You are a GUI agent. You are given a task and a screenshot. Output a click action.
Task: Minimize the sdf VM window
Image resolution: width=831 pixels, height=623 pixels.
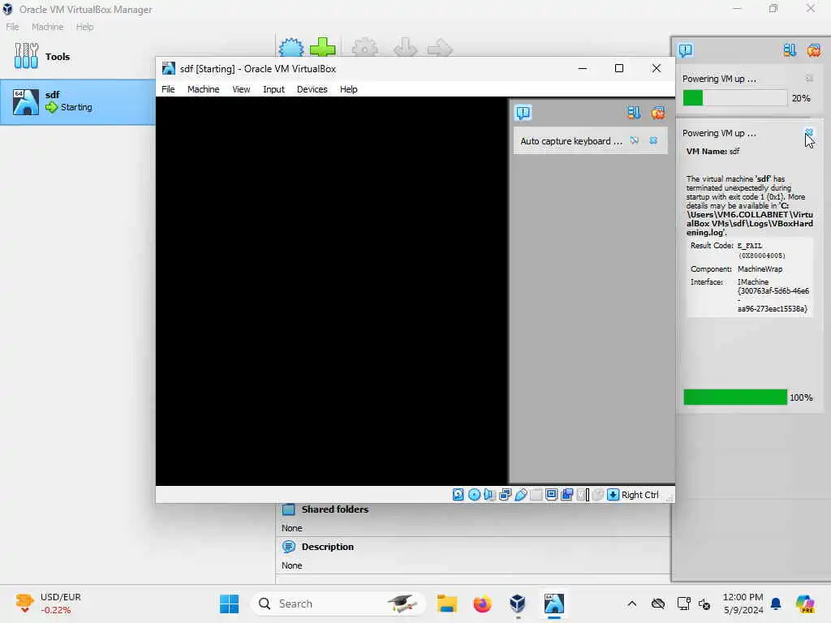[x=583, y=68]
